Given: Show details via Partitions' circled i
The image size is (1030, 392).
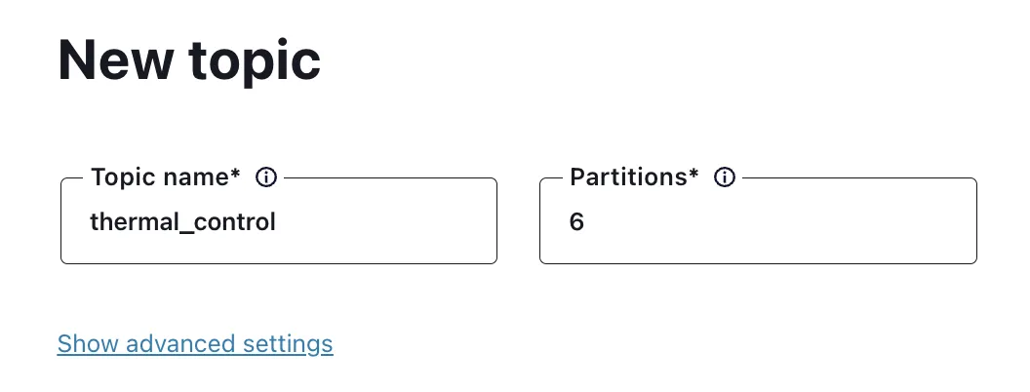Looking at the screenshot, I should [x=725, y=177].
